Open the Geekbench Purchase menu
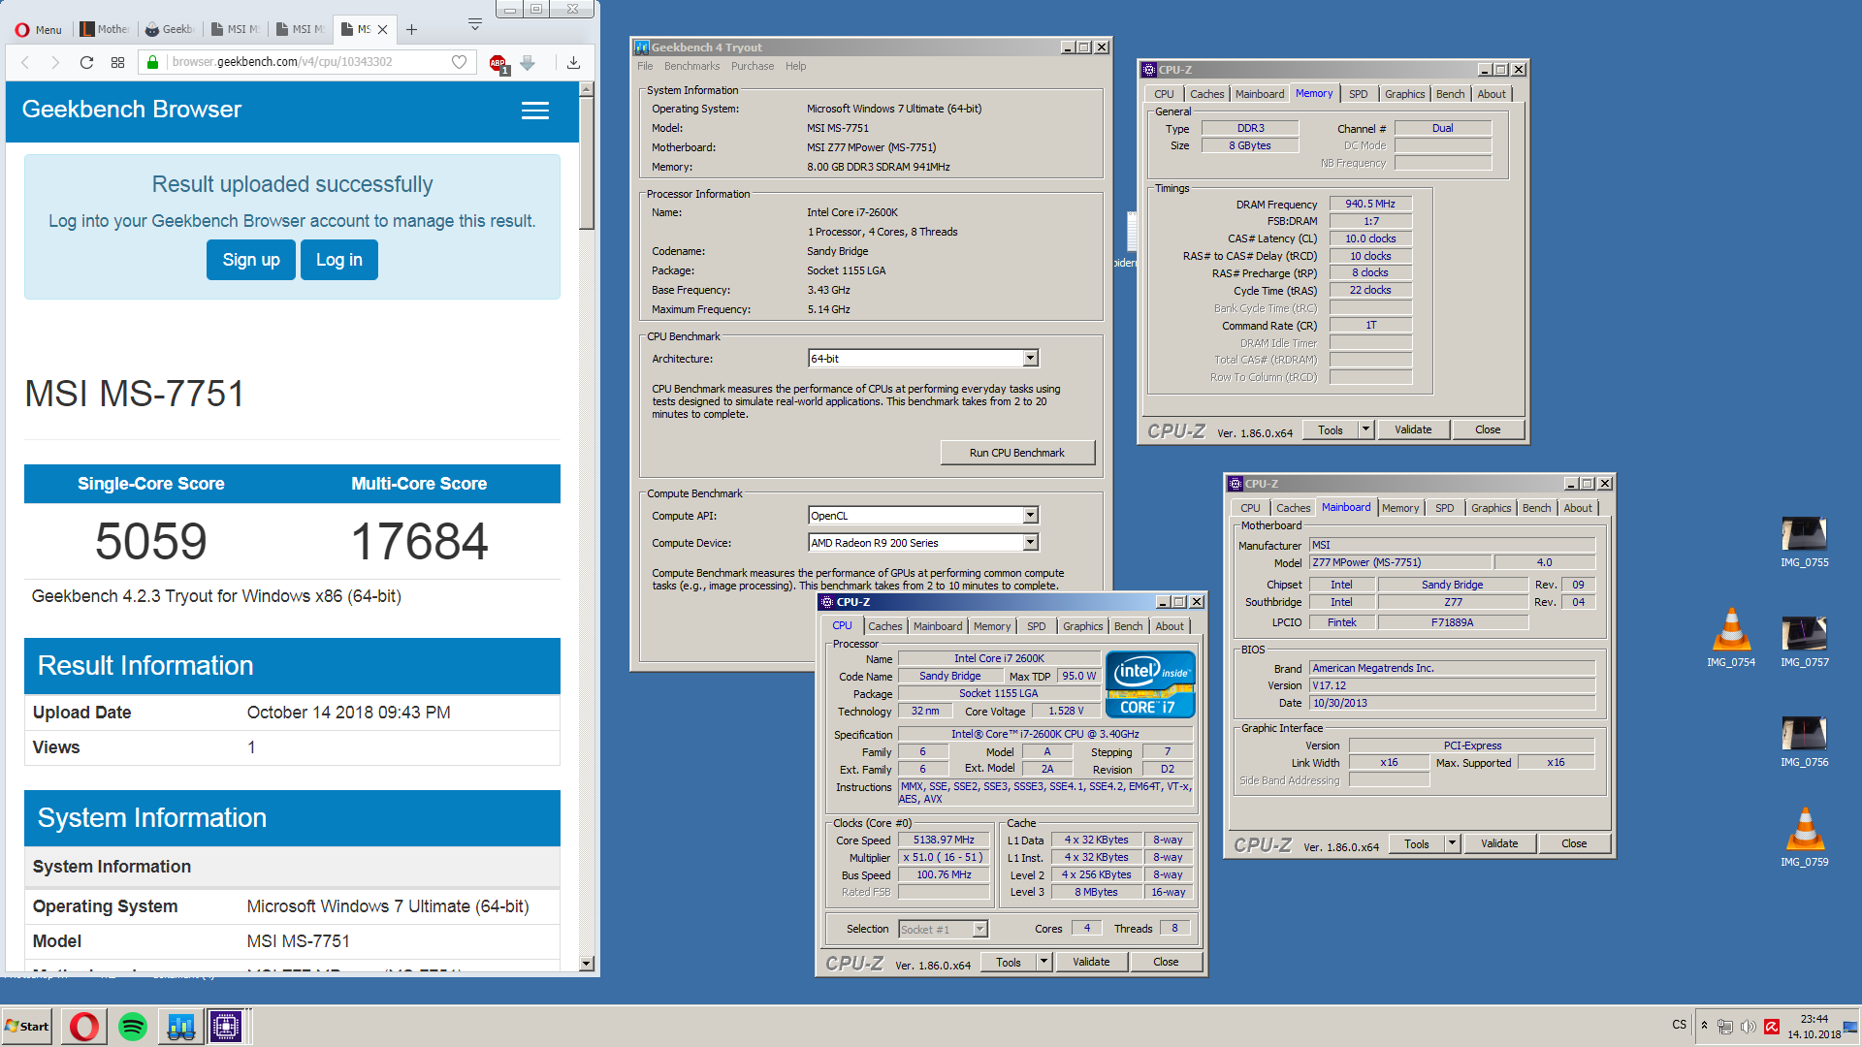This screenshot has height=1047, width=1862. point(753,66)
